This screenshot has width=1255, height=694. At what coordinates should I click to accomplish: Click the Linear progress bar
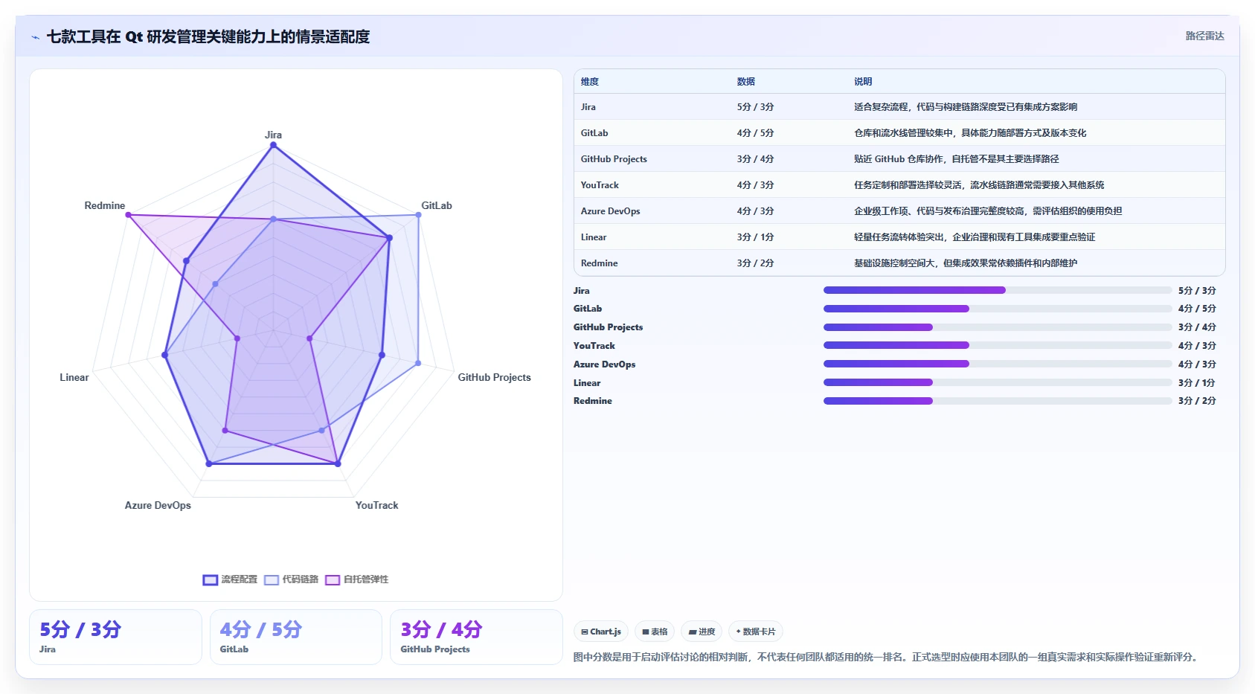[998, 382]
